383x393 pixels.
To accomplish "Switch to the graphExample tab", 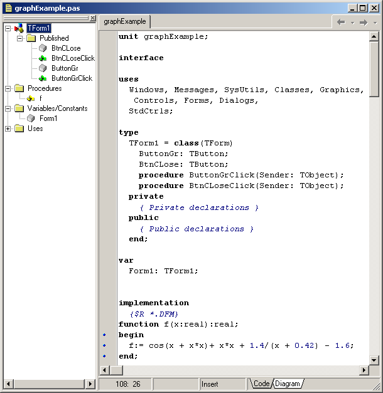I will pyautogui.click(x=125, y=21).
